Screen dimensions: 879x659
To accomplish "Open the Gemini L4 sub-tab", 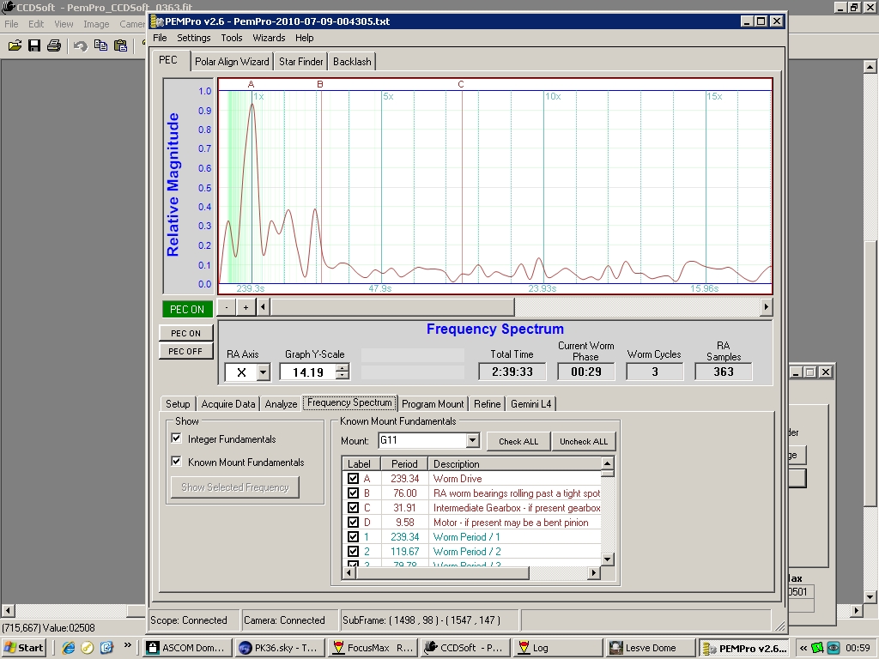I will [x=530, y=403].
